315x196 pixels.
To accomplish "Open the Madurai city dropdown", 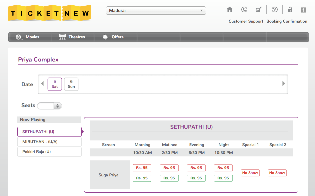I will [x=156, y=10].
